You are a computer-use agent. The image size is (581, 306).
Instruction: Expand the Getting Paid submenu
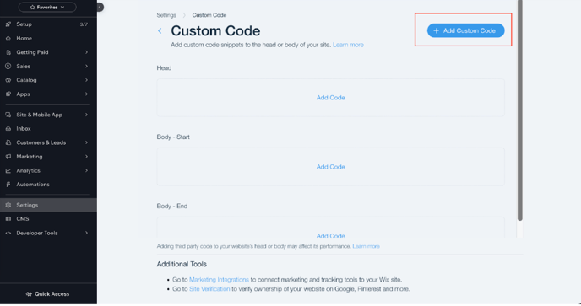coord(86,52)
